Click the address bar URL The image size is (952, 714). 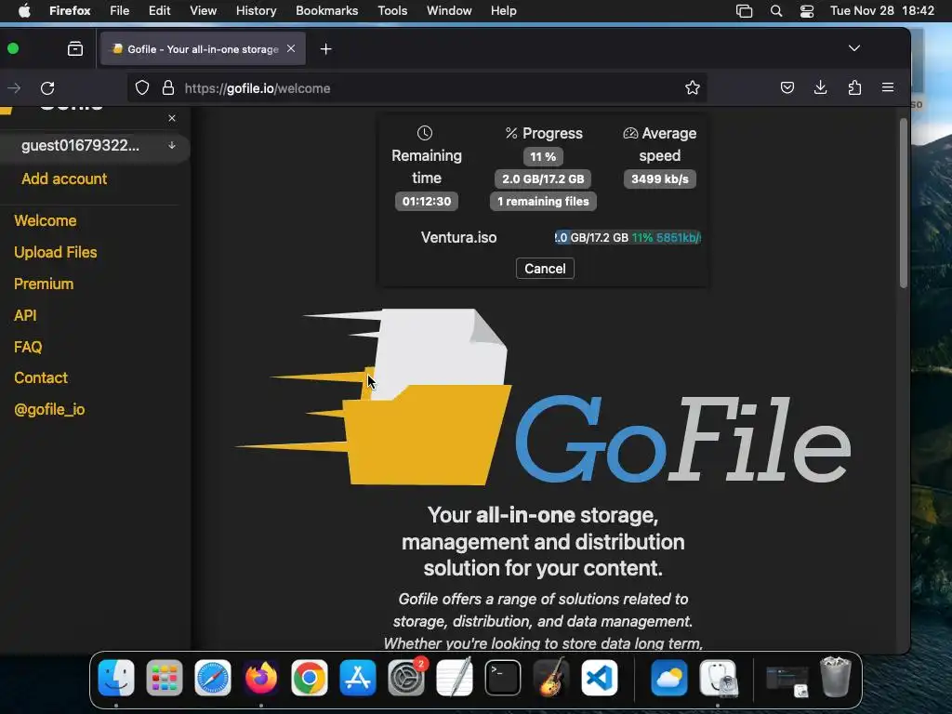coord(258,88)
